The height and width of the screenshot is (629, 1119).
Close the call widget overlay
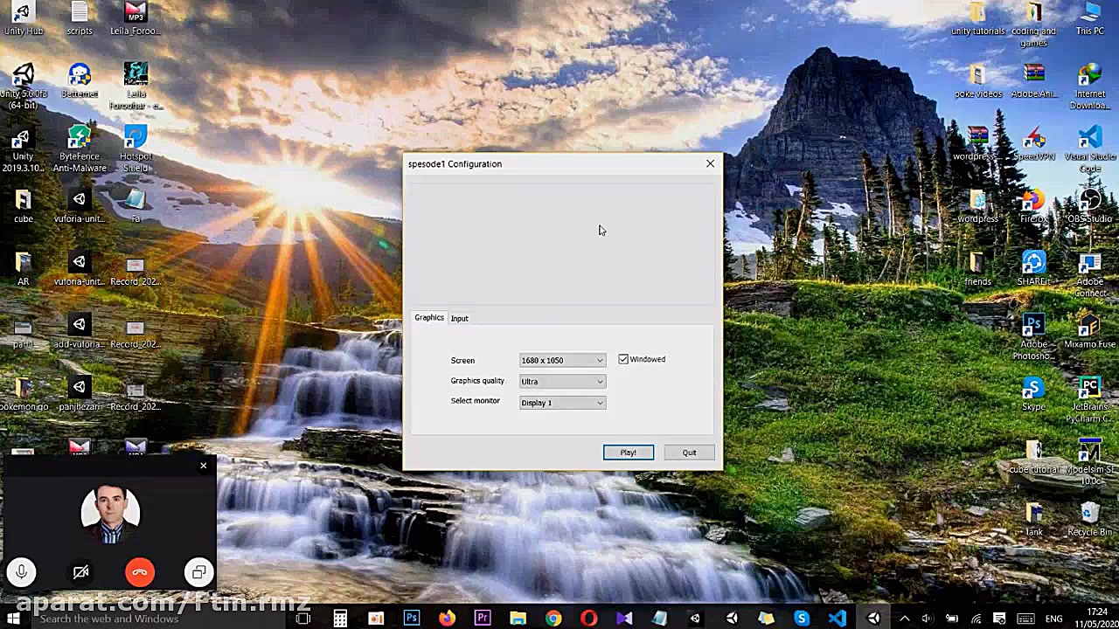[204, 465]
